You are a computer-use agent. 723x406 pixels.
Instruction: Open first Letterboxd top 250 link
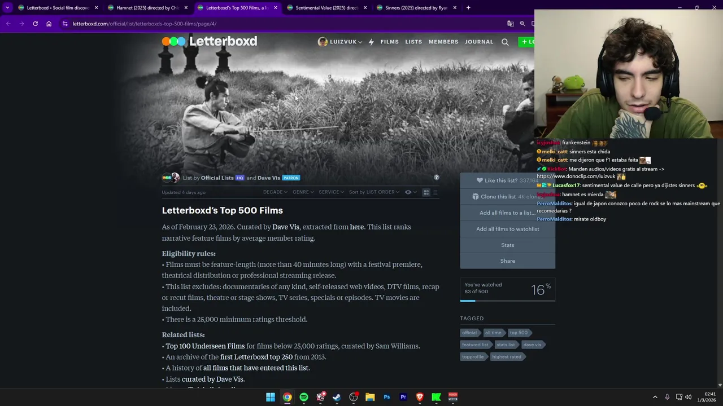pos(256,357)
